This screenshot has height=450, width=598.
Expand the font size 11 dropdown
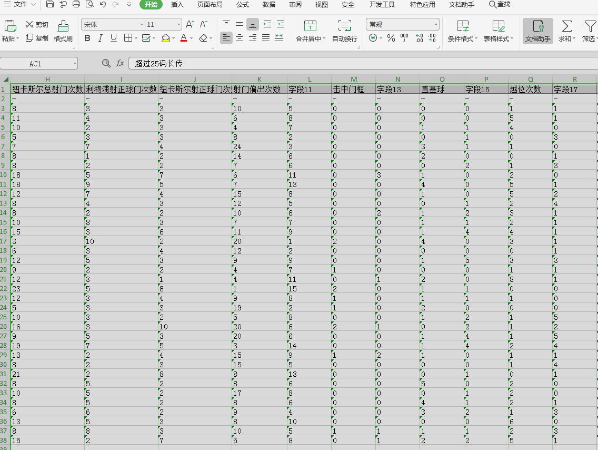179,25
